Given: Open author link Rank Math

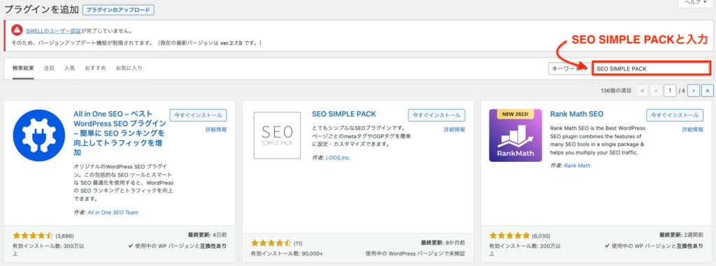Looking at the screenshot, I should click(577, 165).
